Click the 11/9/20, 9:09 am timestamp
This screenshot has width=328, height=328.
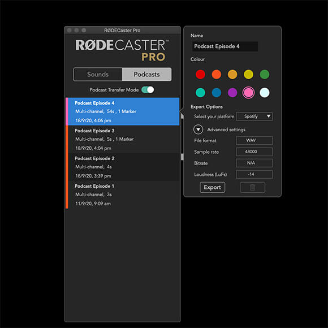(93, 204)
